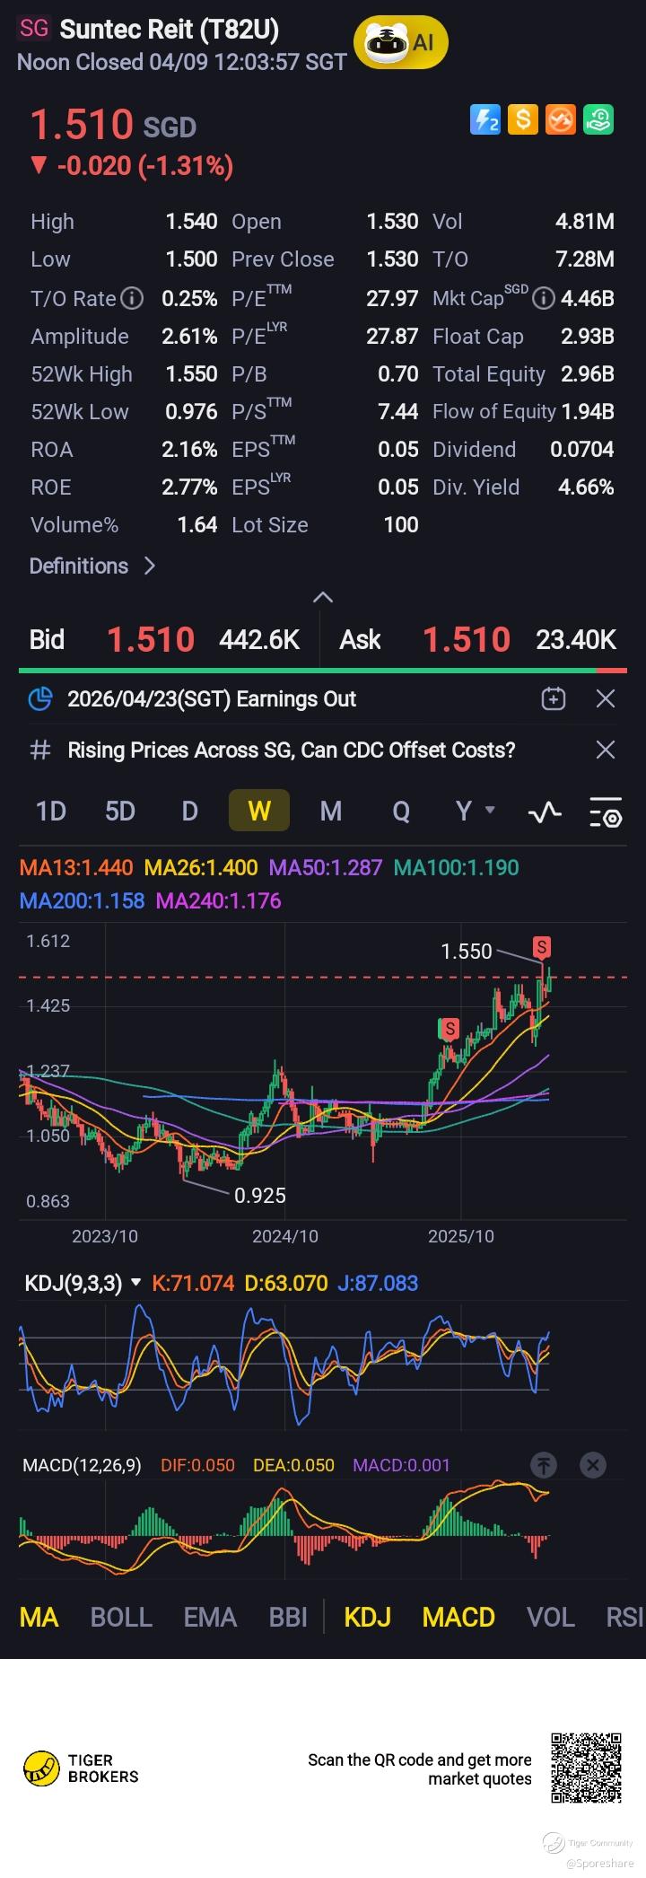Tap the MA13:1.440 legend
646x1878 pixels.
click(x=76, y=867)
